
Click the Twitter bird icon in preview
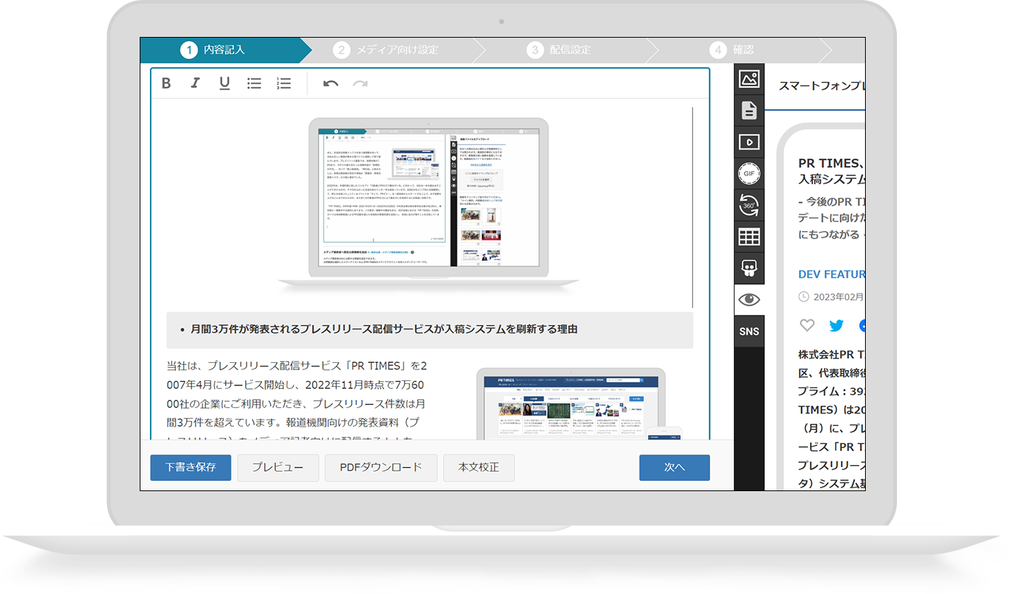click(x=836, y=325)
